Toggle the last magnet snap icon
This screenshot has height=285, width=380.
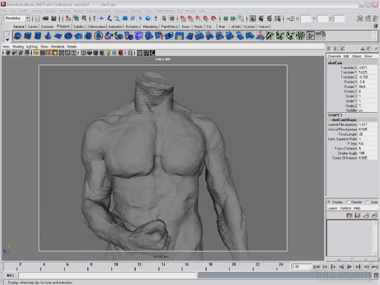pyautogui.click(x=213, y=18)
